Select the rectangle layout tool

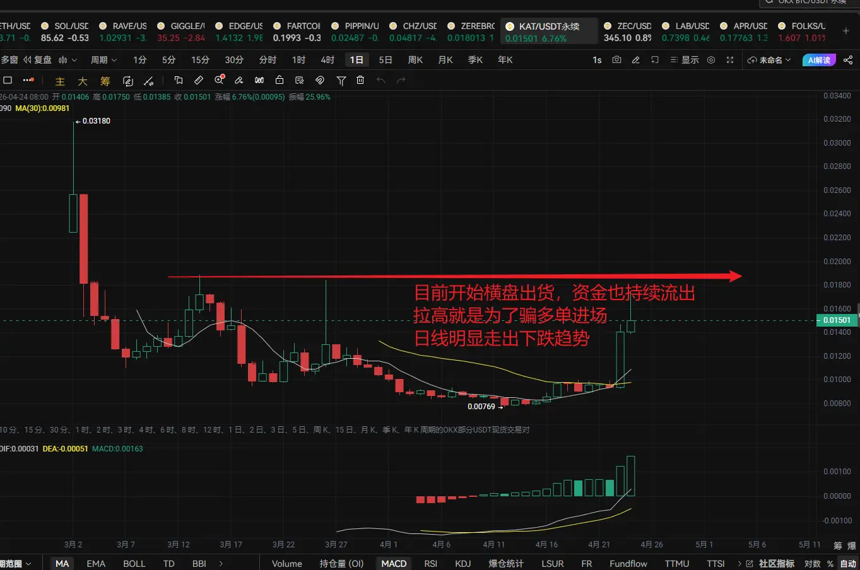[8, 80]
